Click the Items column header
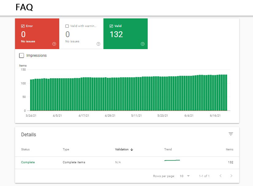 pos(229,149)
